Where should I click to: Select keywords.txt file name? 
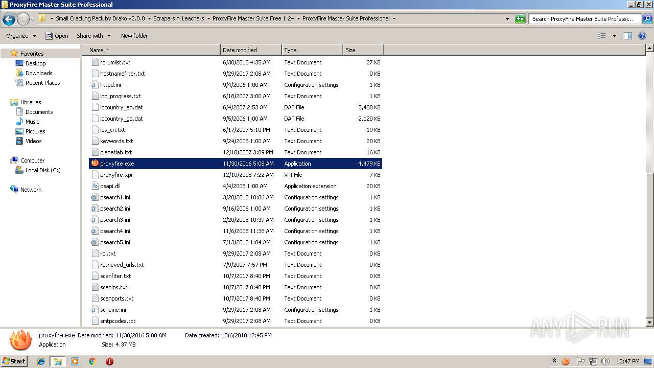click(116, 141)
